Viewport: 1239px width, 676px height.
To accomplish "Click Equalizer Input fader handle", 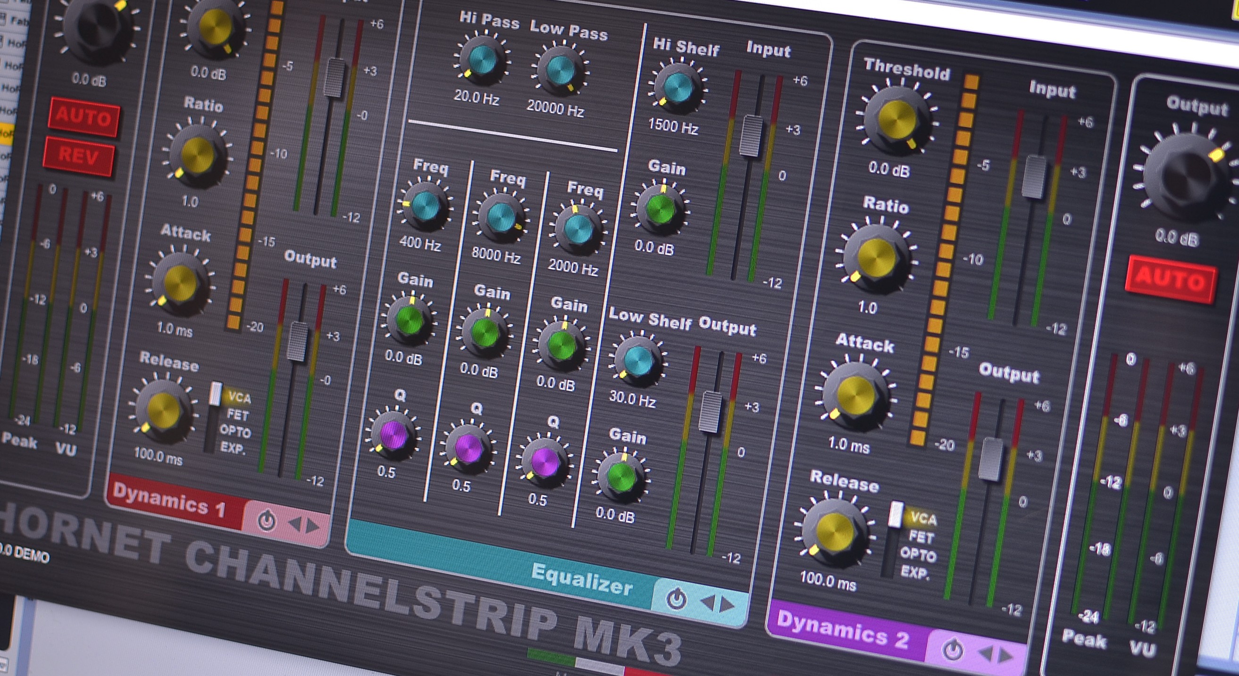I will [x=751, y=136].
